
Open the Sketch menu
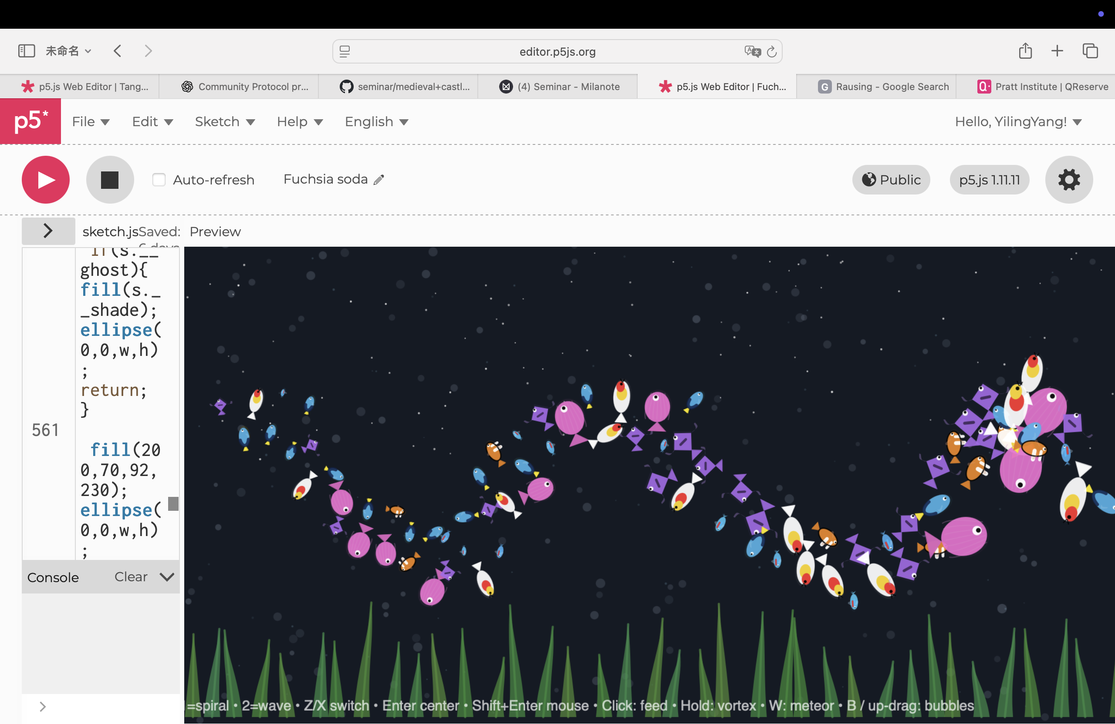[224, 122]
